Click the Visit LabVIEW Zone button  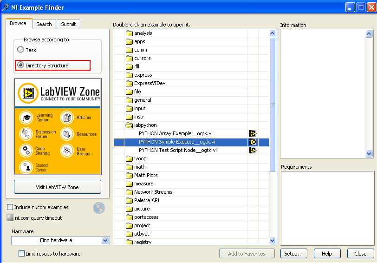click(x=58, y=187)
